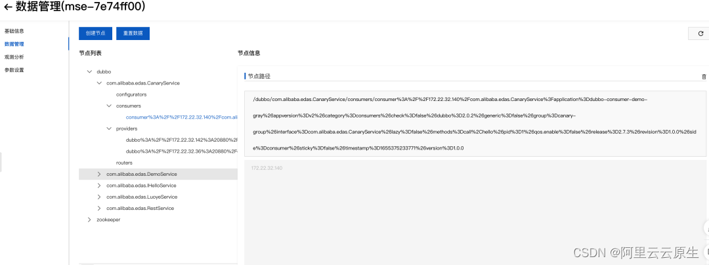
Task: Expand com.alibaba.edas.DemoService chevron
Action: pos(99,174)
